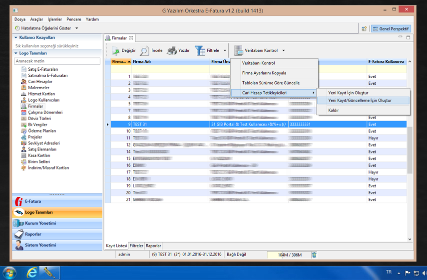Click the TR language indicator in tray
427x280 pixels.
389,272
